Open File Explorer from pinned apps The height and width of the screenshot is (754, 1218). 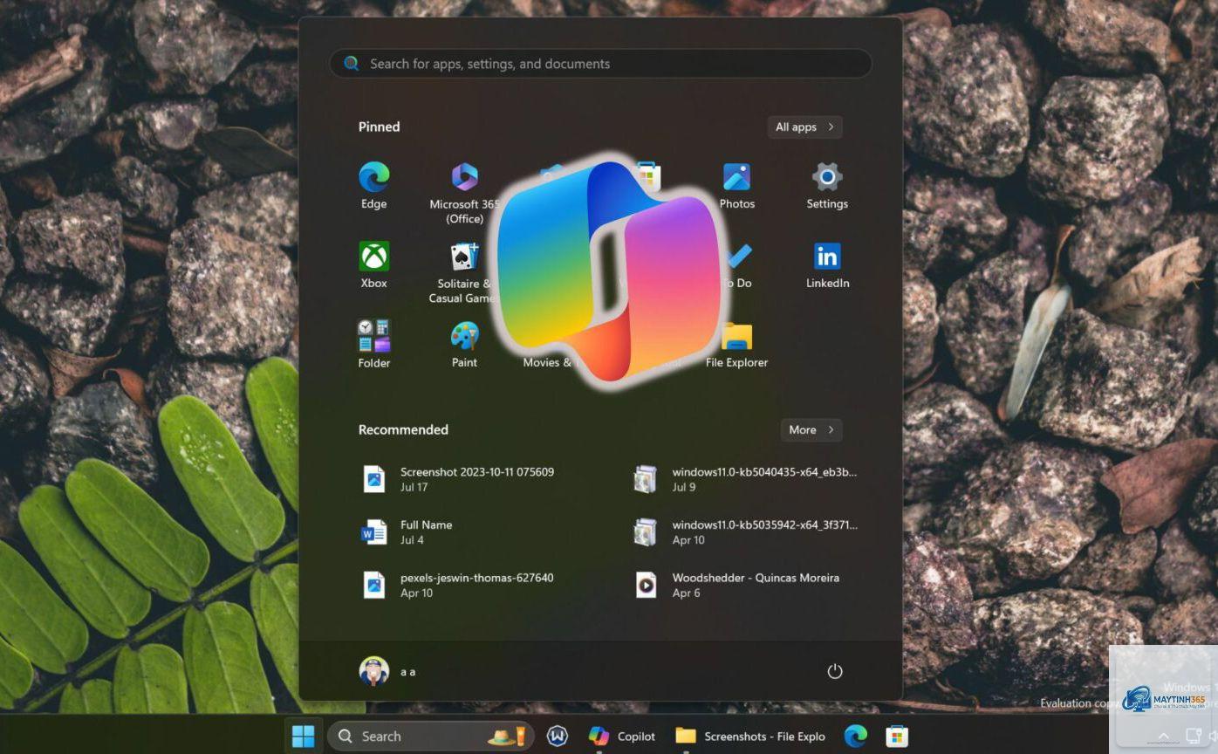pos(736,344)
